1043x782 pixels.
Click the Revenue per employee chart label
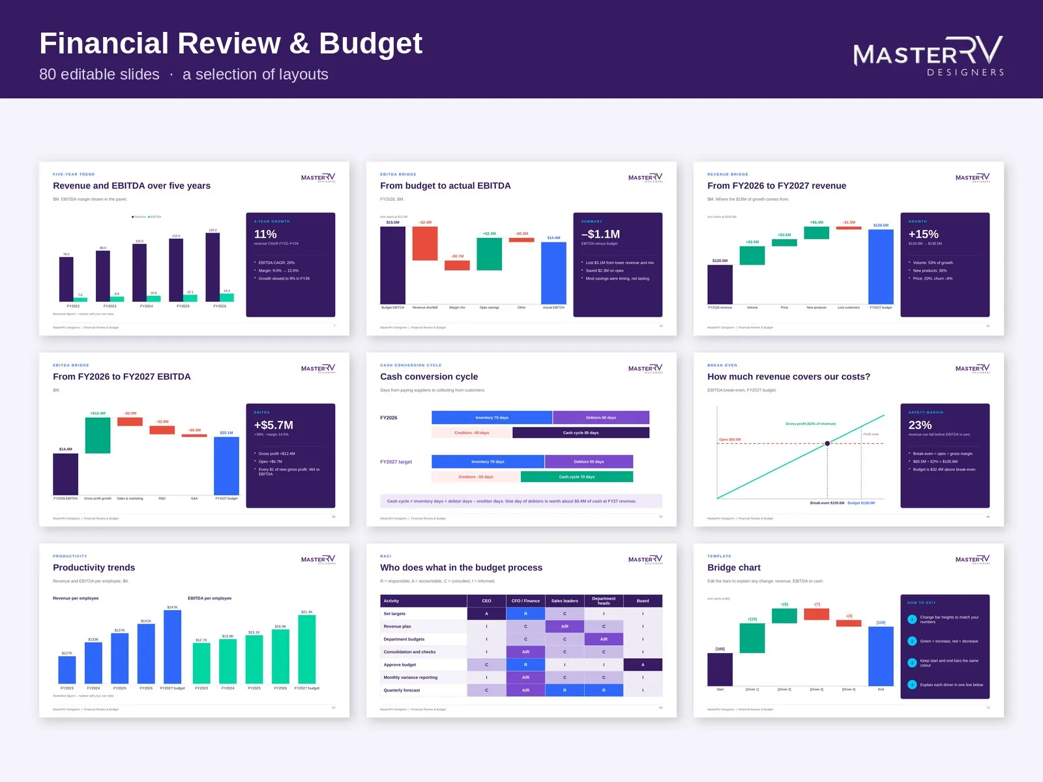76,598
